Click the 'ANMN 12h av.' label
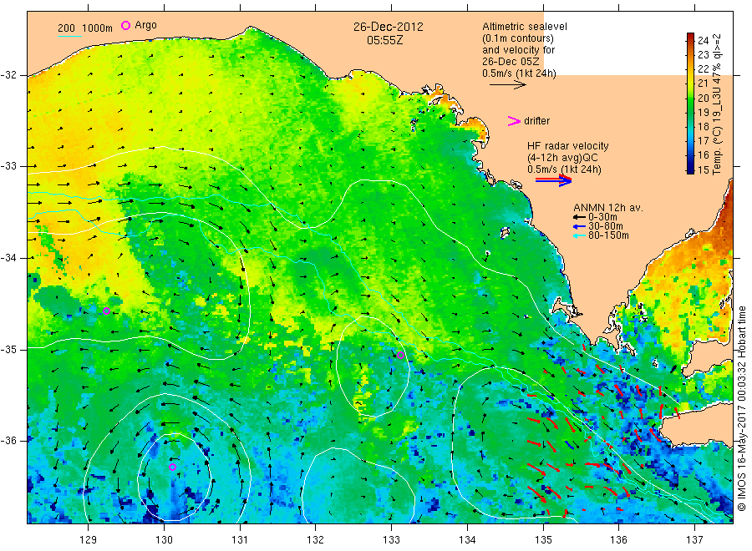 point(608,208)
